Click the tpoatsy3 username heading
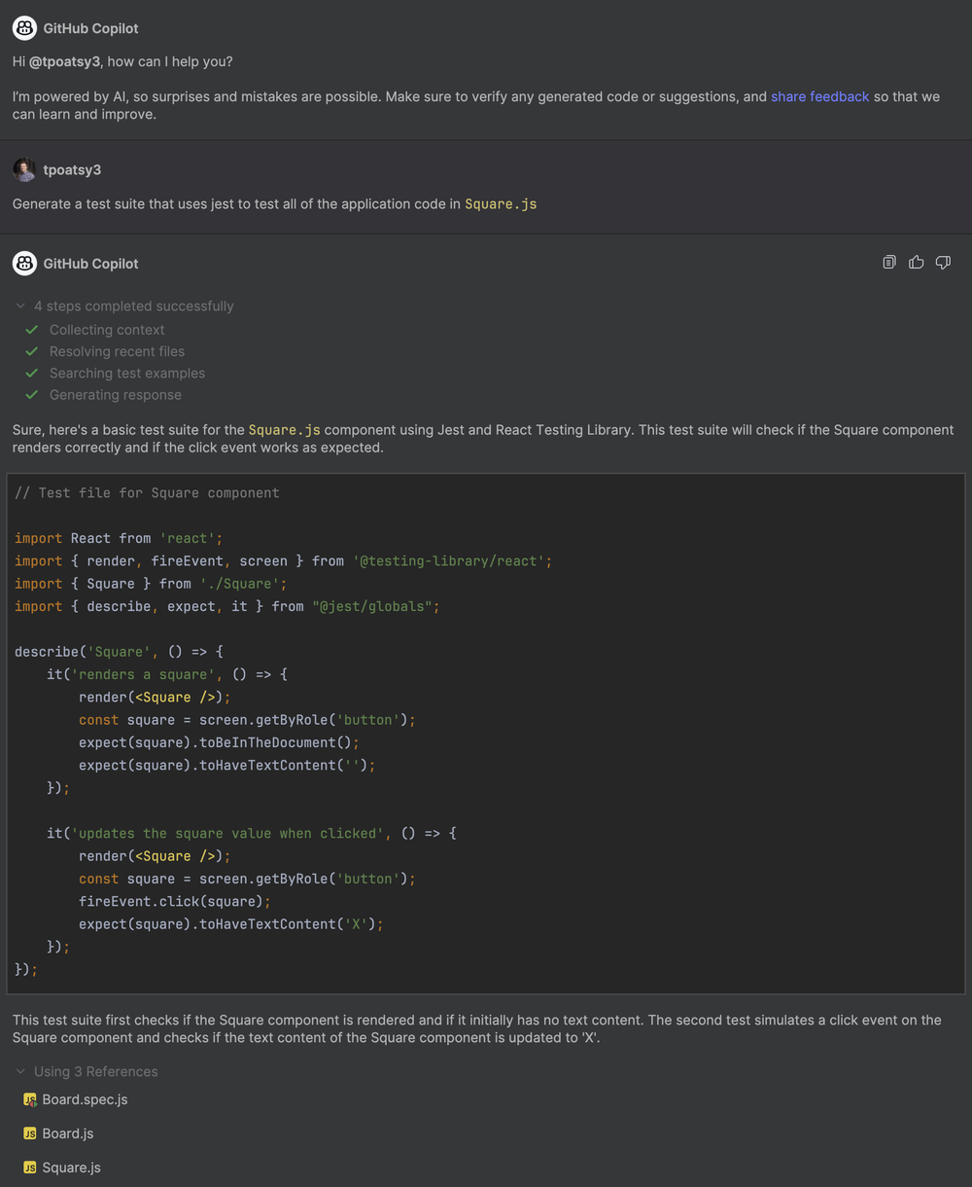Viewport: 972px width, 1187px height. point(72,169)
